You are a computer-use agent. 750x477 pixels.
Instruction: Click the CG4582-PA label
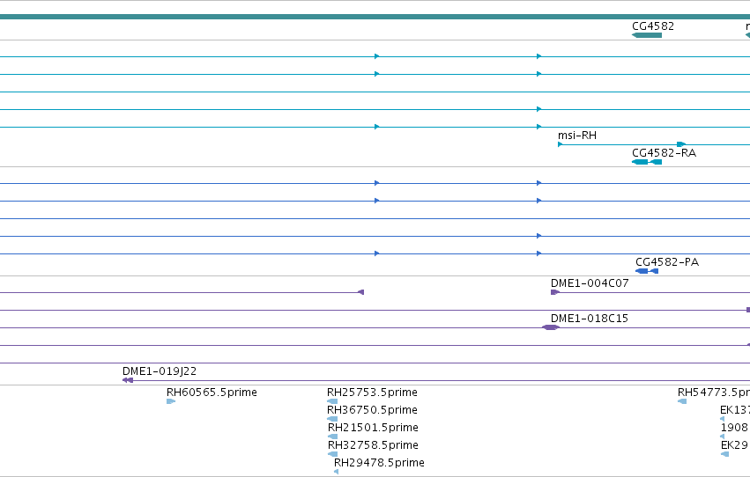pos(667,262)
